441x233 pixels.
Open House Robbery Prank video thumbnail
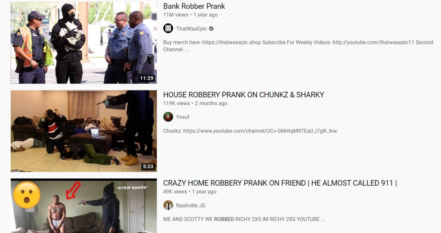[x=84, y=131]
